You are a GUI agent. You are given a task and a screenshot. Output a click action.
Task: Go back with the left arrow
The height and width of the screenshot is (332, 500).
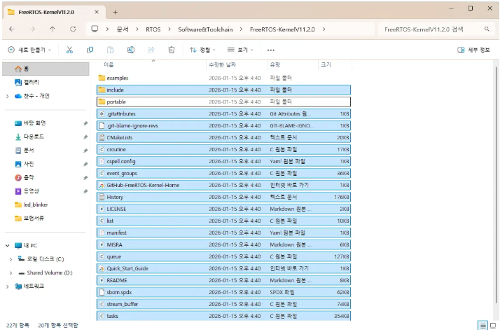point(12,29)
